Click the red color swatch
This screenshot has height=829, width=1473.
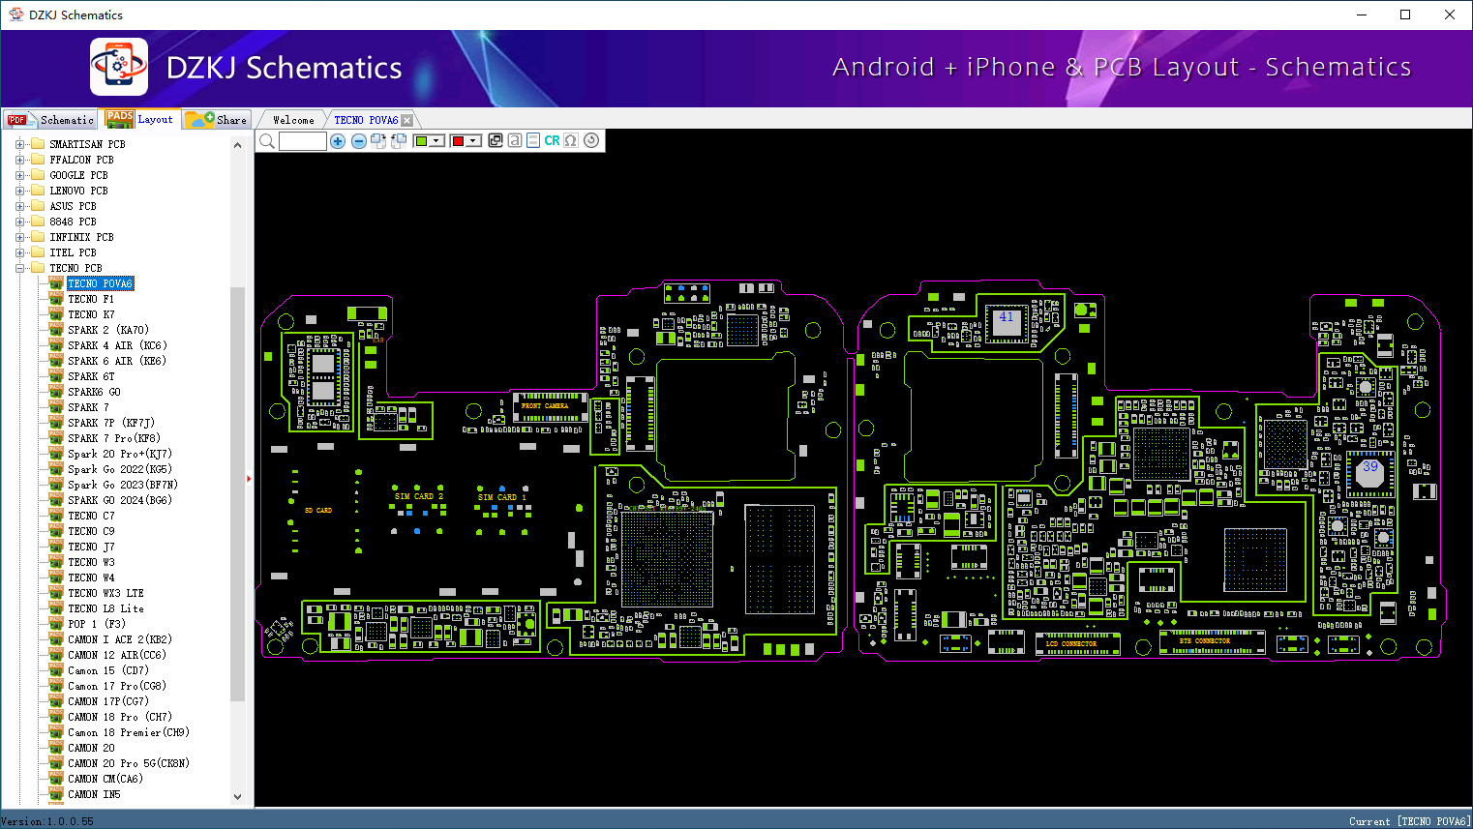click(x=458, y=141)
